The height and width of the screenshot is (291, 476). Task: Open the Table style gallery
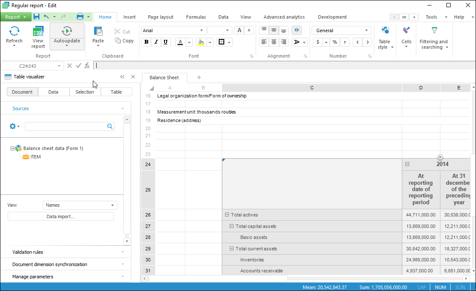pyautogui.click(x=385, y=37)
